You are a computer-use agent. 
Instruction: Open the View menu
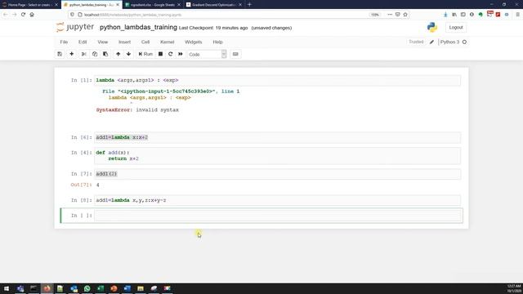(x=102, y=42)
